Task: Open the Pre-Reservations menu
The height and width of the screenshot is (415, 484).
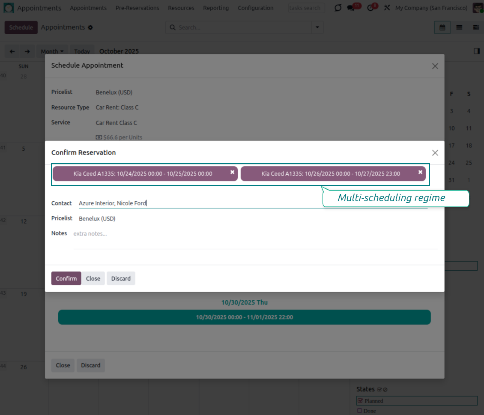Action: click(x=137, y=8)
